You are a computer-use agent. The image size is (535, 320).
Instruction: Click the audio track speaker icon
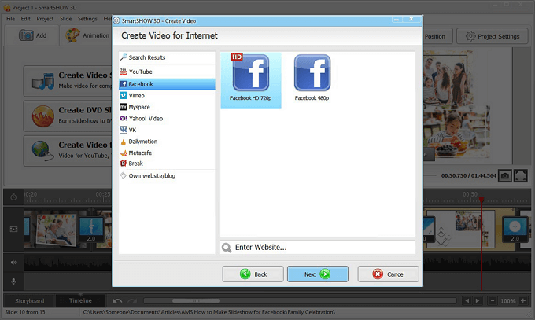13,263
